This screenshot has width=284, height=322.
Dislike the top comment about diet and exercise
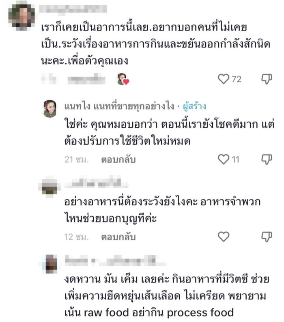[x=266, y=79]
